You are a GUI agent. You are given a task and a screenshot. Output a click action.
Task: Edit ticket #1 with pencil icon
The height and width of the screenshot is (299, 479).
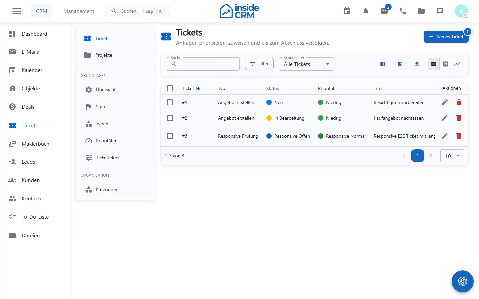[445, 102]
